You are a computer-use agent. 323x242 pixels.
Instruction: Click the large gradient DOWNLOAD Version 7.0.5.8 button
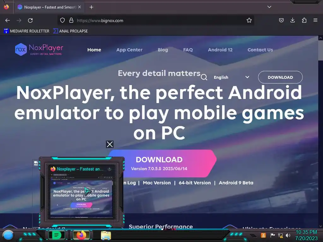tap(163, 164)
